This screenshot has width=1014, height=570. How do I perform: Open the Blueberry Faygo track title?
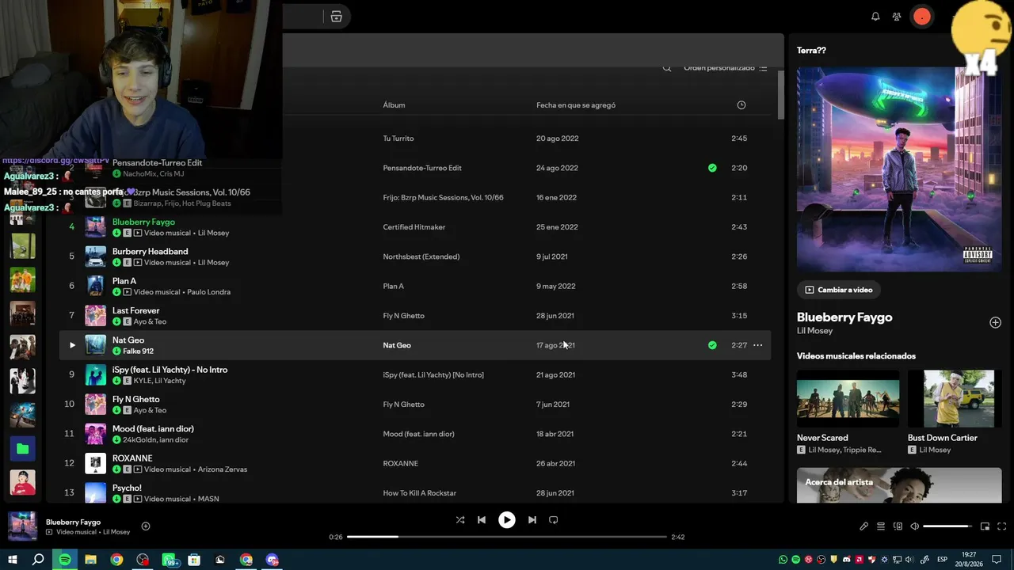[143, 222]
